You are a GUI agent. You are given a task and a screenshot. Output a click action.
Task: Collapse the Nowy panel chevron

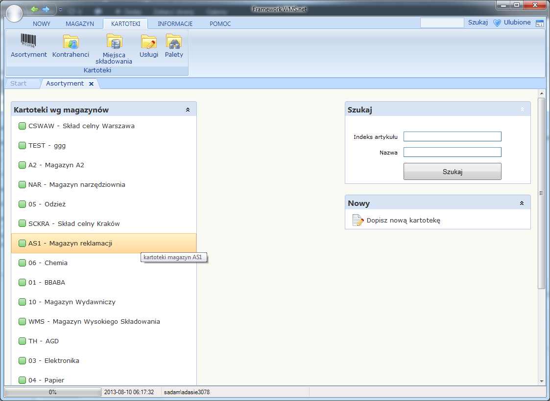coord(522,203)
